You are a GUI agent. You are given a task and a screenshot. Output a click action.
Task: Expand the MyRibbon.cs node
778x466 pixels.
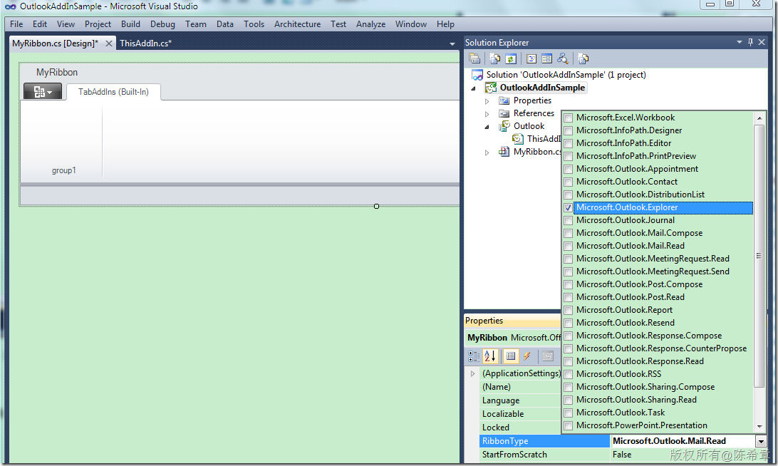pyautogui.click(x=487, y=153)
